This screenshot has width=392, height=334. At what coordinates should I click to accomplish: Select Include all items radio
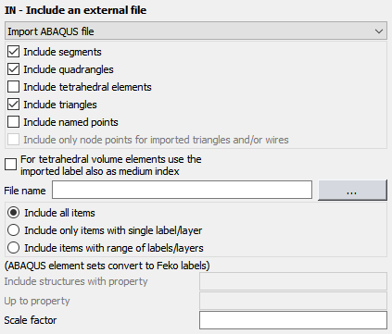[13, 213]
